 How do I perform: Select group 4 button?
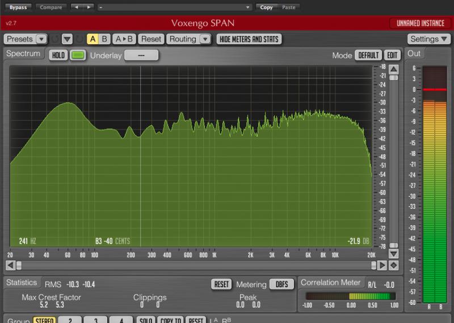(121, 320)
